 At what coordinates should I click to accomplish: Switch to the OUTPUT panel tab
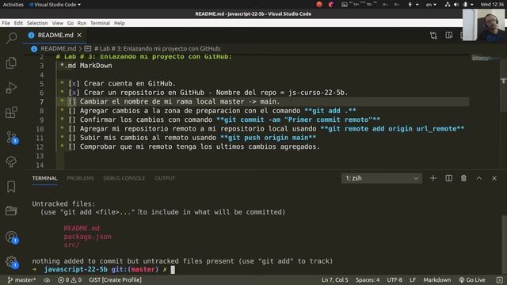coord(165,178)
